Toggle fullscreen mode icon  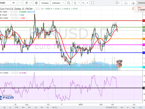92,3
